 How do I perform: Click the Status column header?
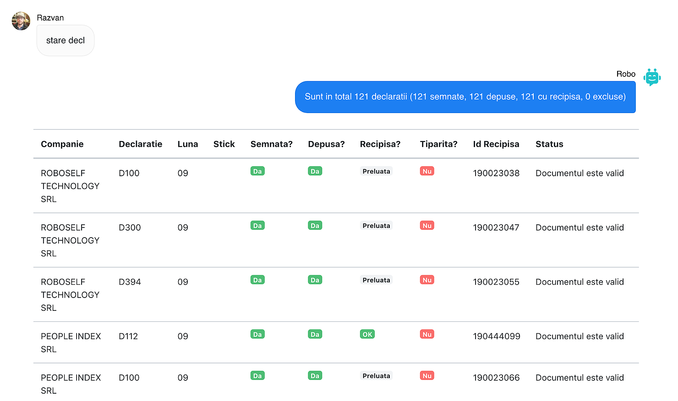549,144
